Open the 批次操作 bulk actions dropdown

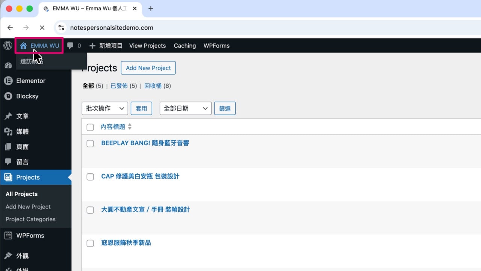click(x=105, y=108)
